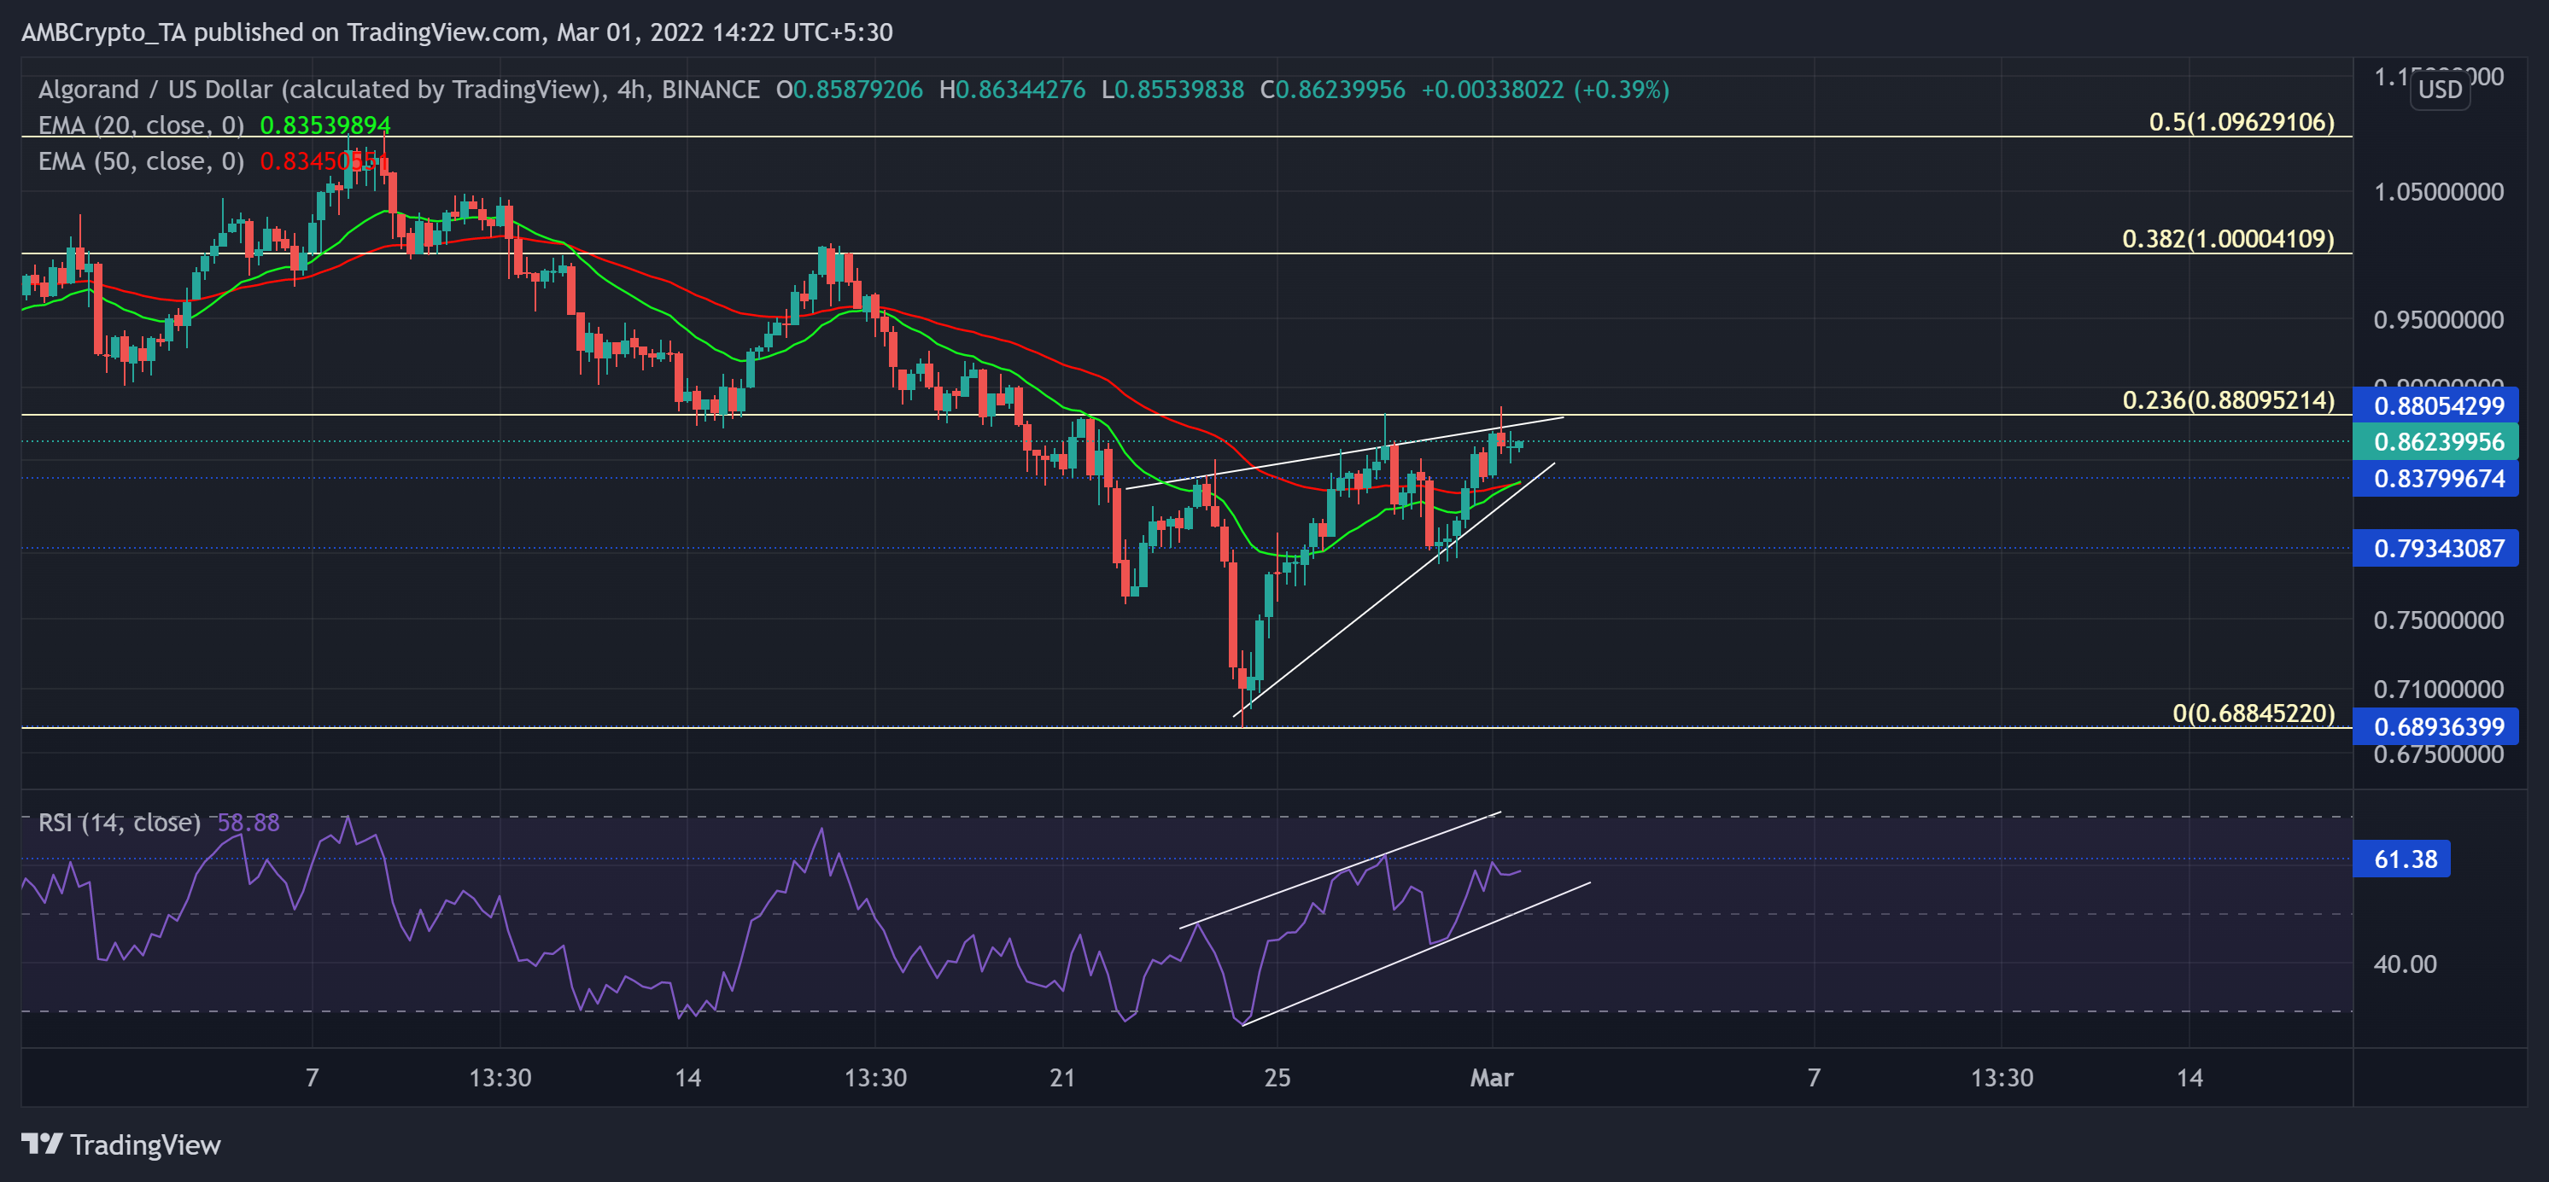The height and width of the screenshot is (1182, 2549).
Task: Click the 0(0.68845220) Fibonacci level label
Action: [2254, 713]
